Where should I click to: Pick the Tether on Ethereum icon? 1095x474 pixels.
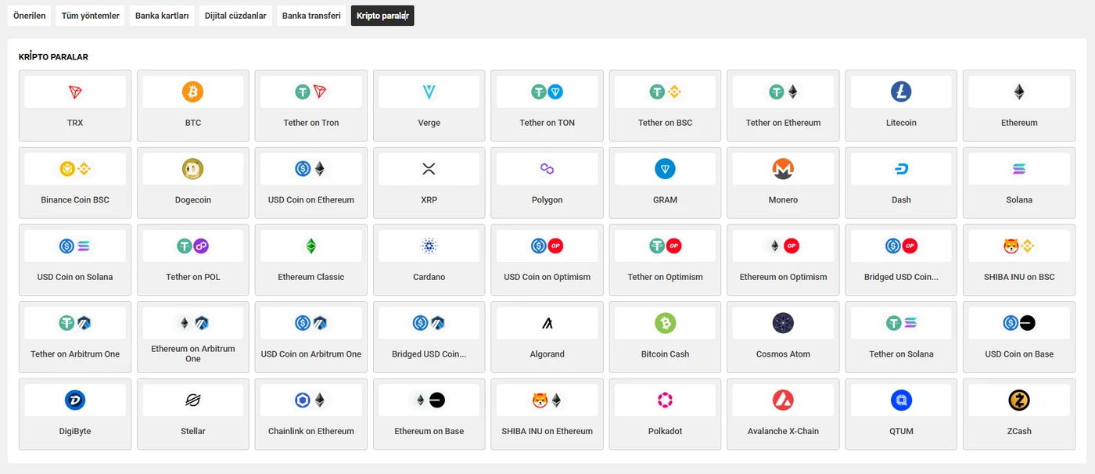click(x=783, y=92)
